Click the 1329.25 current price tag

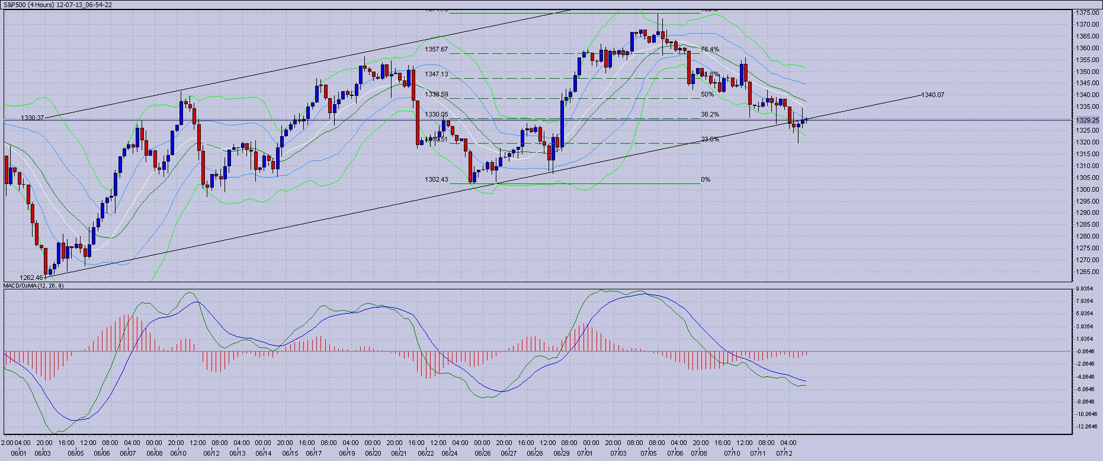pos(1087,120)
